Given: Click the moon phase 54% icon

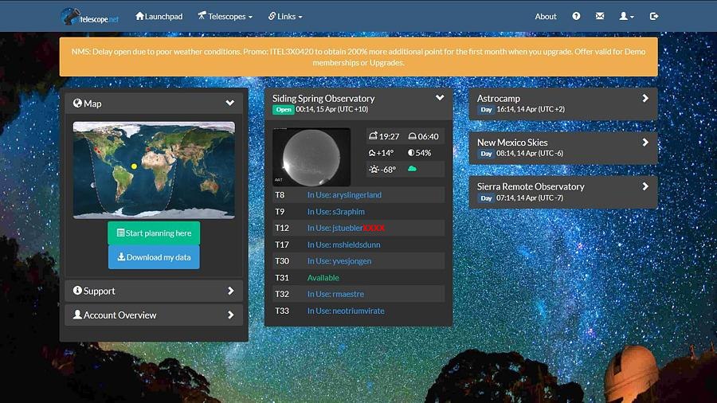Looking at the screenshot, I should tap(411, 153).
